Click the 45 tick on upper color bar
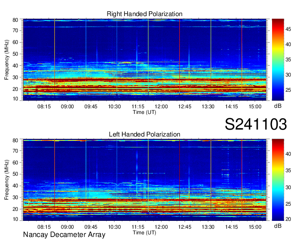This screenshot has height=240, width=296. tap(288, 29)
